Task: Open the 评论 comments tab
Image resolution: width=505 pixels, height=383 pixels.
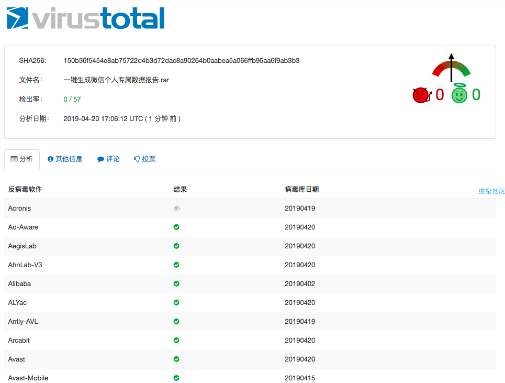Action: click(108, 159)
